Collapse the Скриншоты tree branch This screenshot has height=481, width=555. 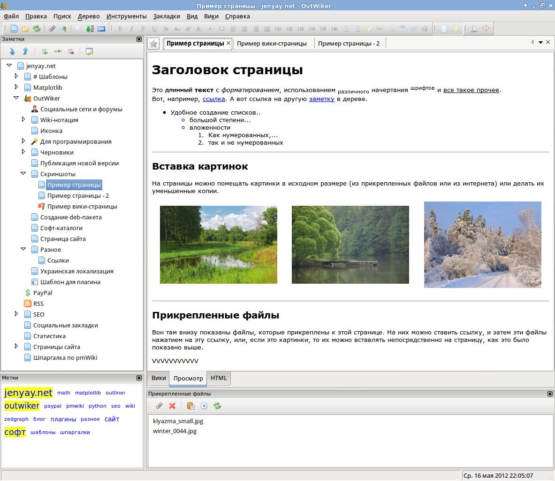coord(23,173)
